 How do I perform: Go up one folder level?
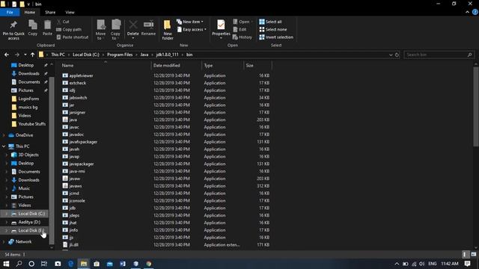tap(32, 55)
